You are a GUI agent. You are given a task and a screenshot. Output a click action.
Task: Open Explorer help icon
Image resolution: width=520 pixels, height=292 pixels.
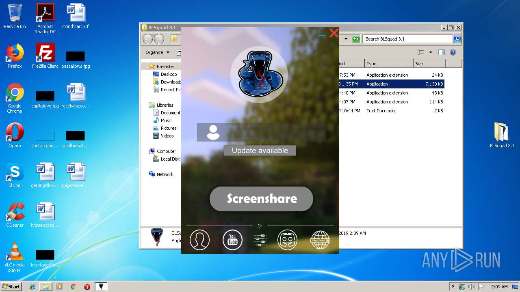point(453,52)
